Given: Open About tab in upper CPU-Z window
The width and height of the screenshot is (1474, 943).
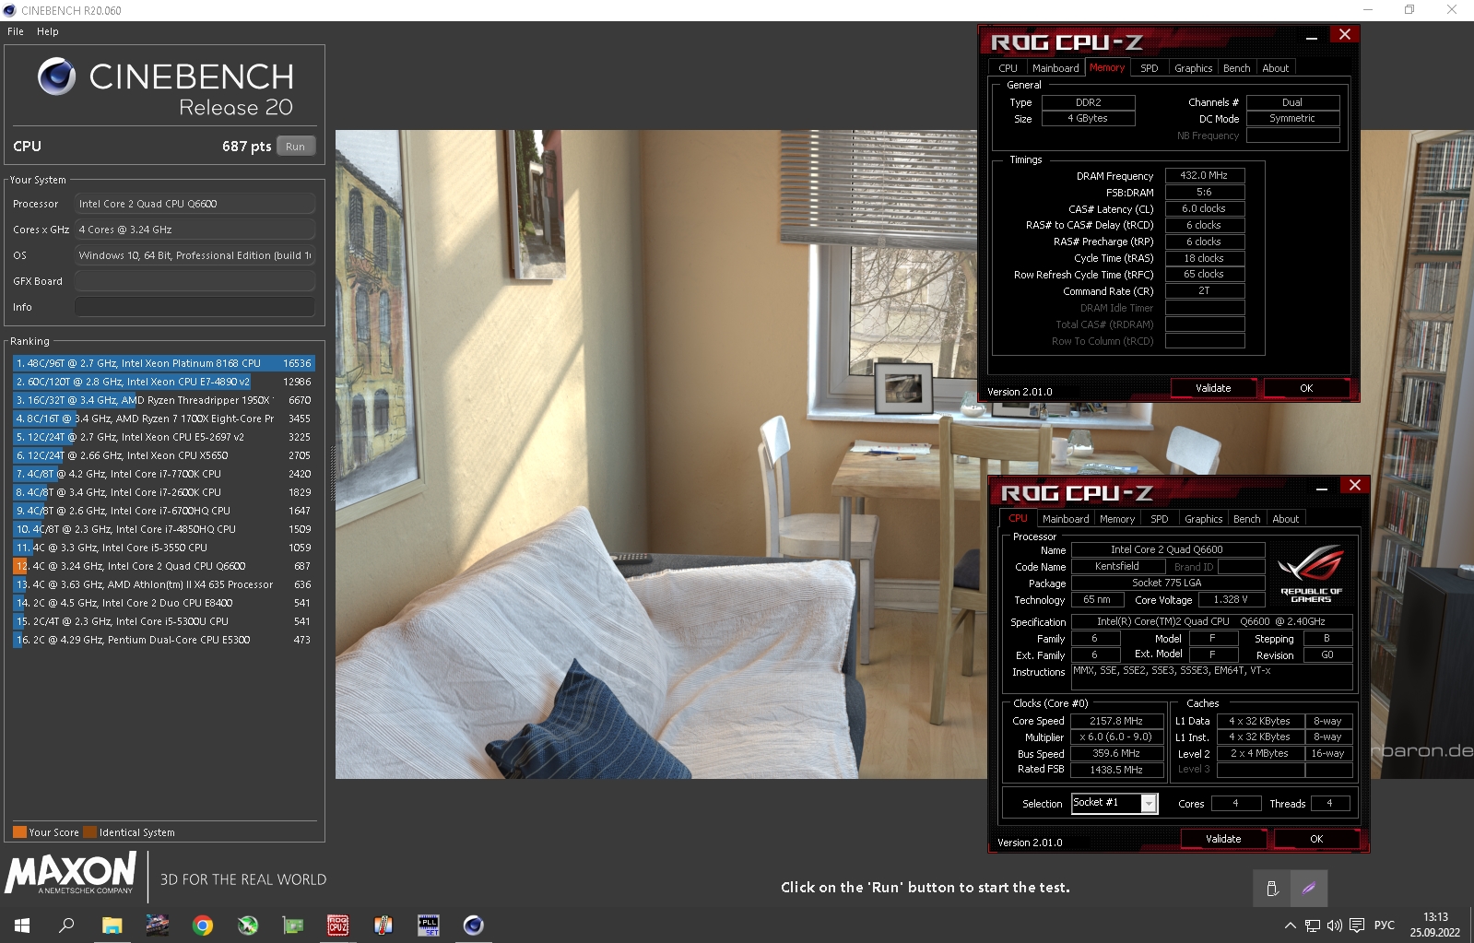Looking at the screenshot, I should point(1276,68).
